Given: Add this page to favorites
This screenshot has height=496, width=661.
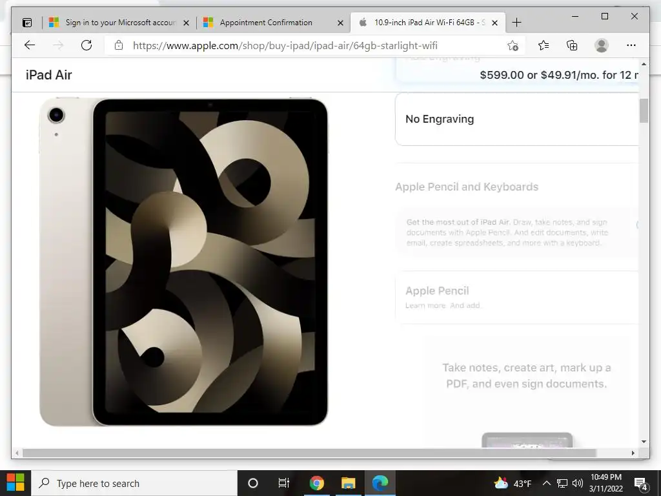Looking at the screenshot, I should click(513, 46).
